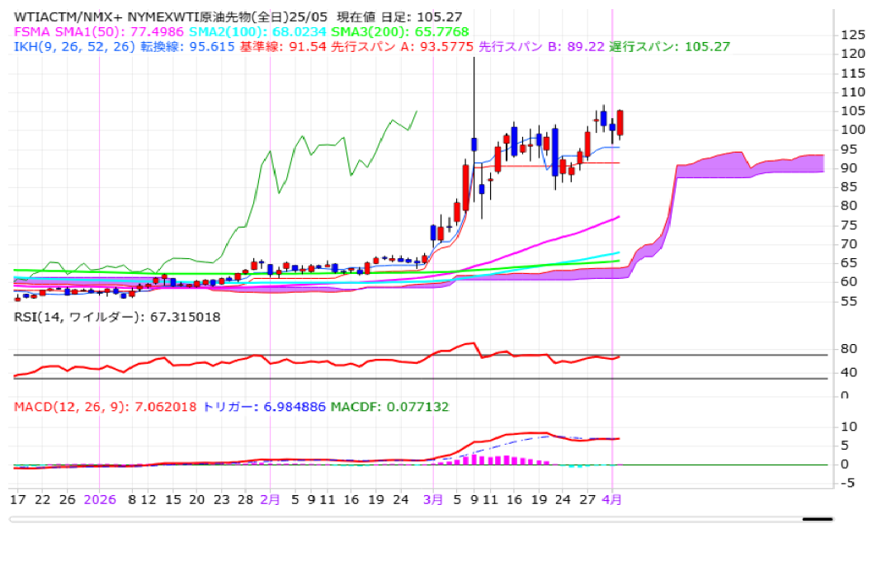The height and width of the screenshot is (580, 891).
Task: Click the 4月 marker on the date axis
Action: 612,499
